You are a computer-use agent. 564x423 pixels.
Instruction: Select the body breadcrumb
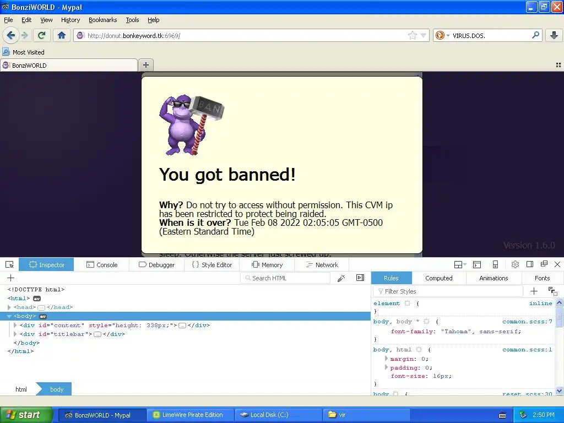[57, 389]
